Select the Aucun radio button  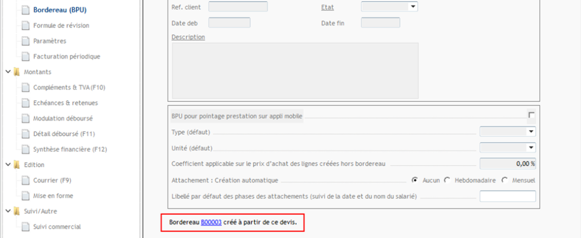tap(415, 180)
